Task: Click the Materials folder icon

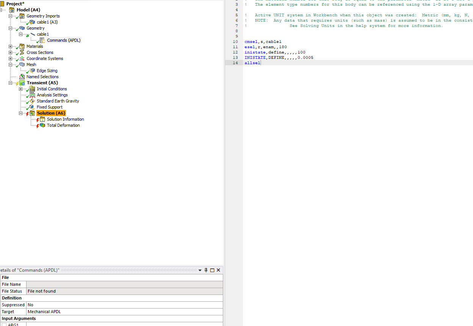Action: point(22,46)
